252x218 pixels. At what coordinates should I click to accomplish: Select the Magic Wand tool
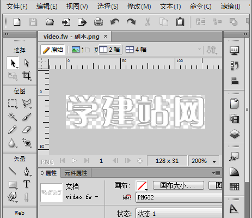tap(13, 117)
